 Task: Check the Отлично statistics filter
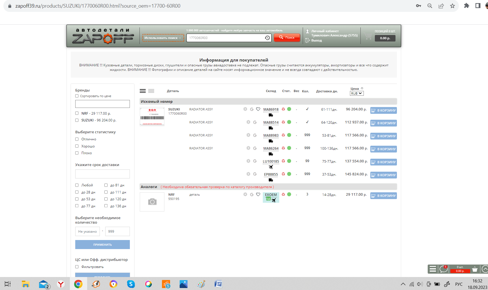coord(77,139)
